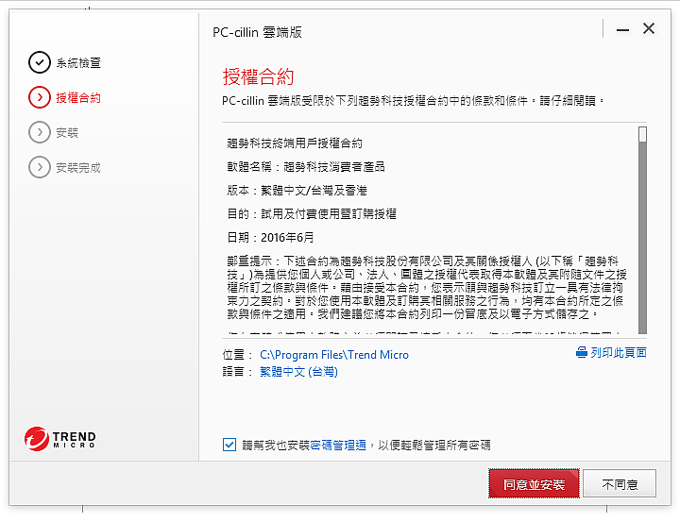This screenshot has height=522, width=680.
Task: Change language via 繁體中文 (台灣) link
Action: (x=298, y=372)
